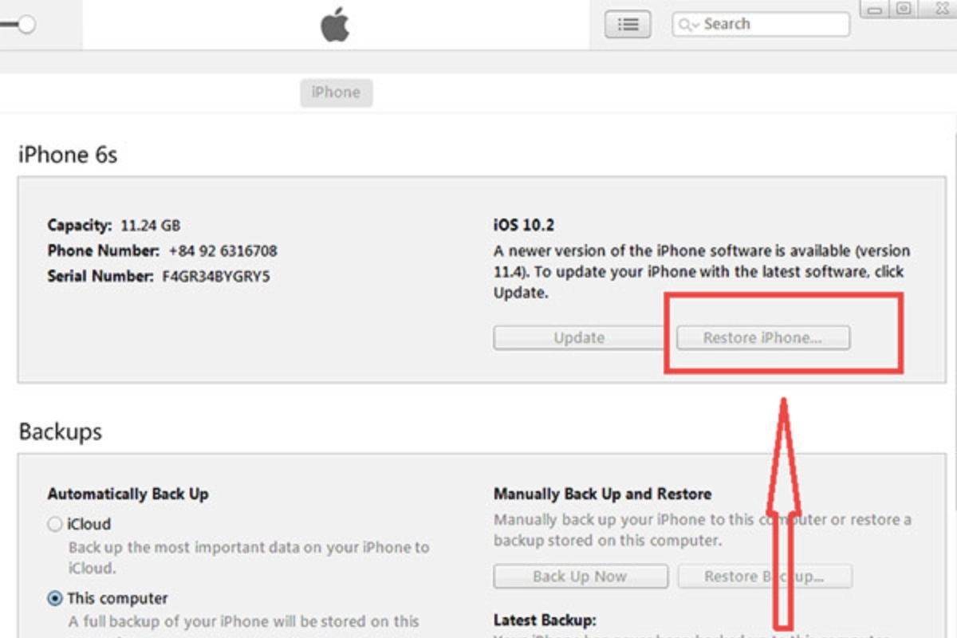Minimize the iTunes window

[875, 9]
